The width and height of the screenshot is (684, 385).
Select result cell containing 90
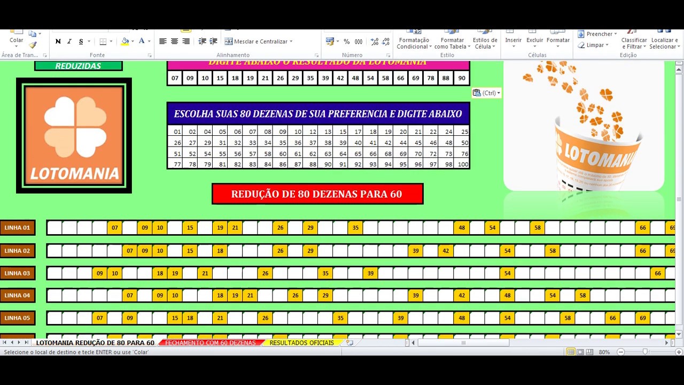point(461,78)
